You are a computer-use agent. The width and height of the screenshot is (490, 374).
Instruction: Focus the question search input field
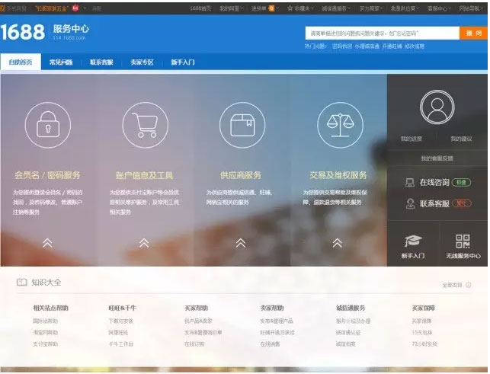pyautogui.click(x=383, y=33)
